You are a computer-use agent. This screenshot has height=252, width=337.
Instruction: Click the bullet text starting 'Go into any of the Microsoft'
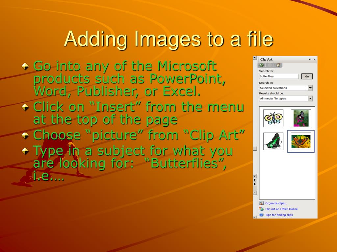tap(130, 78)
